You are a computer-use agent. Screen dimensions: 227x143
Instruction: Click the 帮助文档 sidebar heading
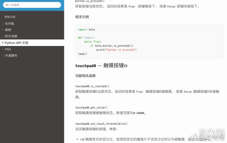click(x=10, y=17)
